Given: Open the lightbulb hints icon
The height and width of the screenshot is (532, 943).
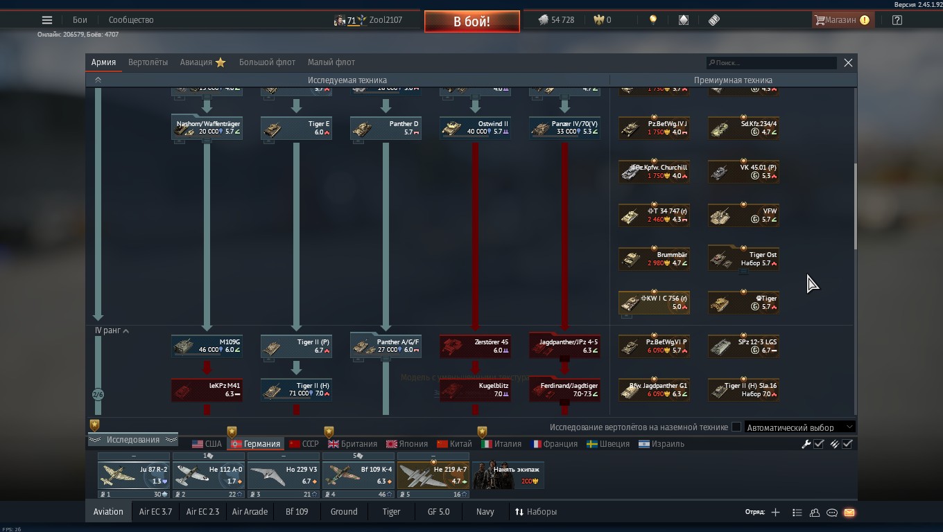Looking at the screenshot, I should (652, 20).
